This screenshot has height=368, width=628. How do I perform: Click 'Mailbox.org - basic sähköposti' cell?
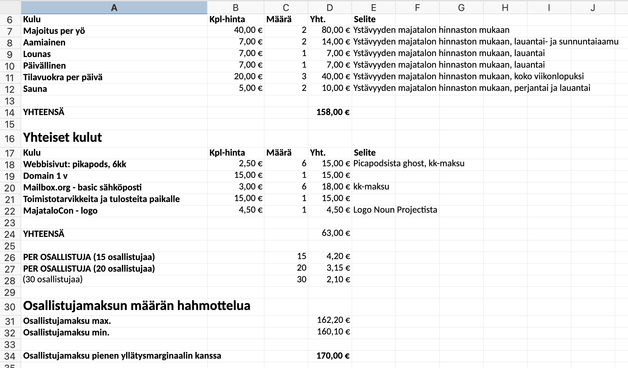click(83, 188)
